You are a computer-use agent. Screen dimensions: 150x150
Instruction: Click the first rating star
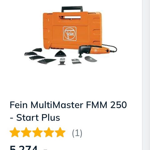15,132
